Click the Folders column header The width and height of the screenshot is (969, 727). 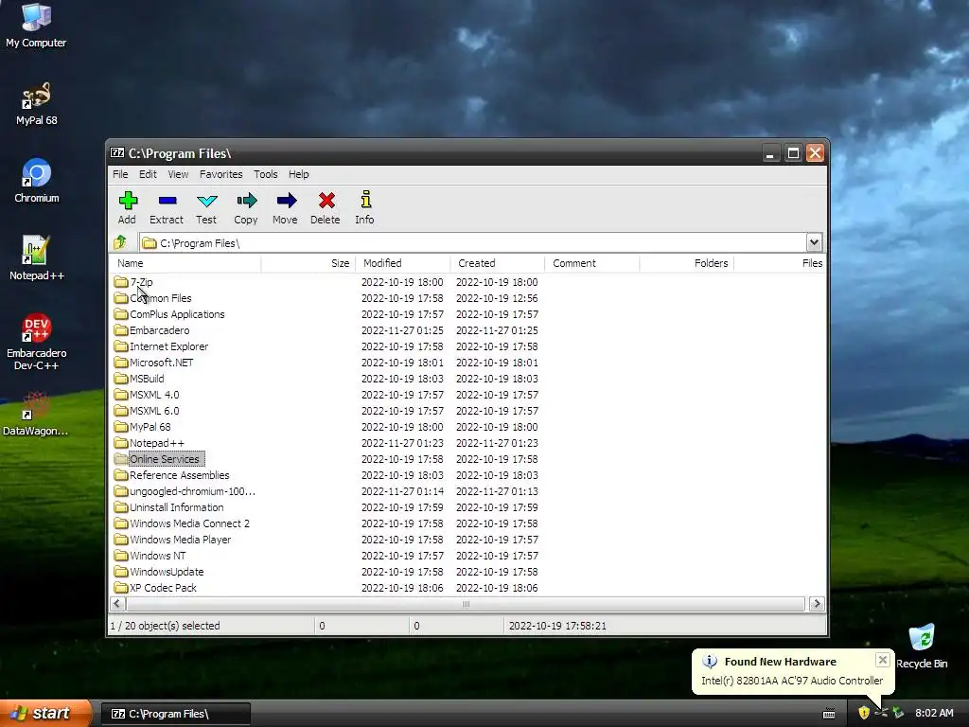tap(687, 263)
